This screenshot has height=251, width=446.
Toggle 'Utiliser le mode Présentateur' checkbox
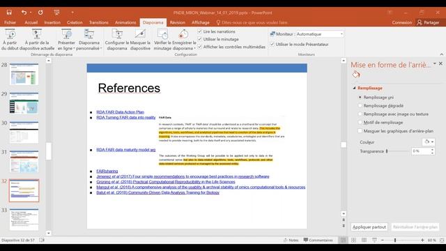tap(272, 44)
